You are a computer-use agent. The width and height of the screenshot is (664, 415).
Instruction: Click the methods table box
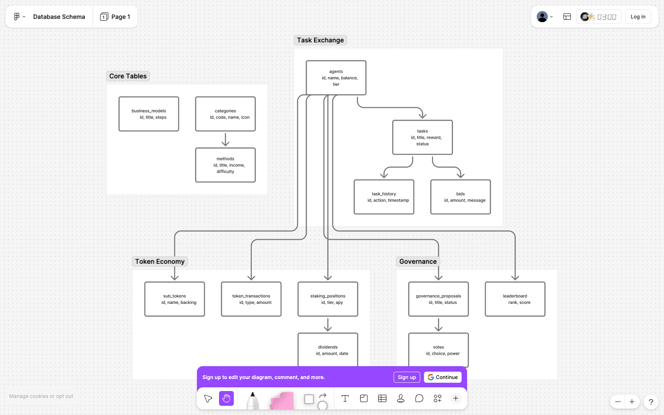[225, 165]
